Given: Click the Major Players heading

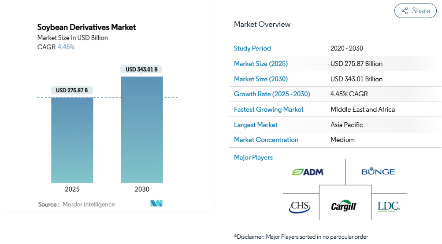Looking at the screenshot, I should pos(253,157).
